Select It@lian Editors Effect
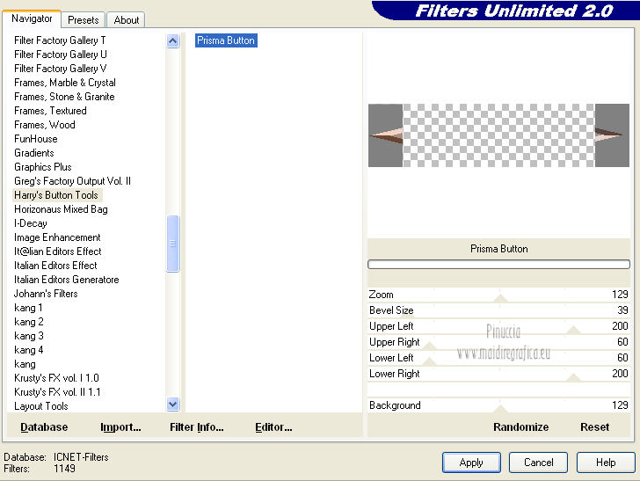This screenshot has height=481, width=640. 58,251
